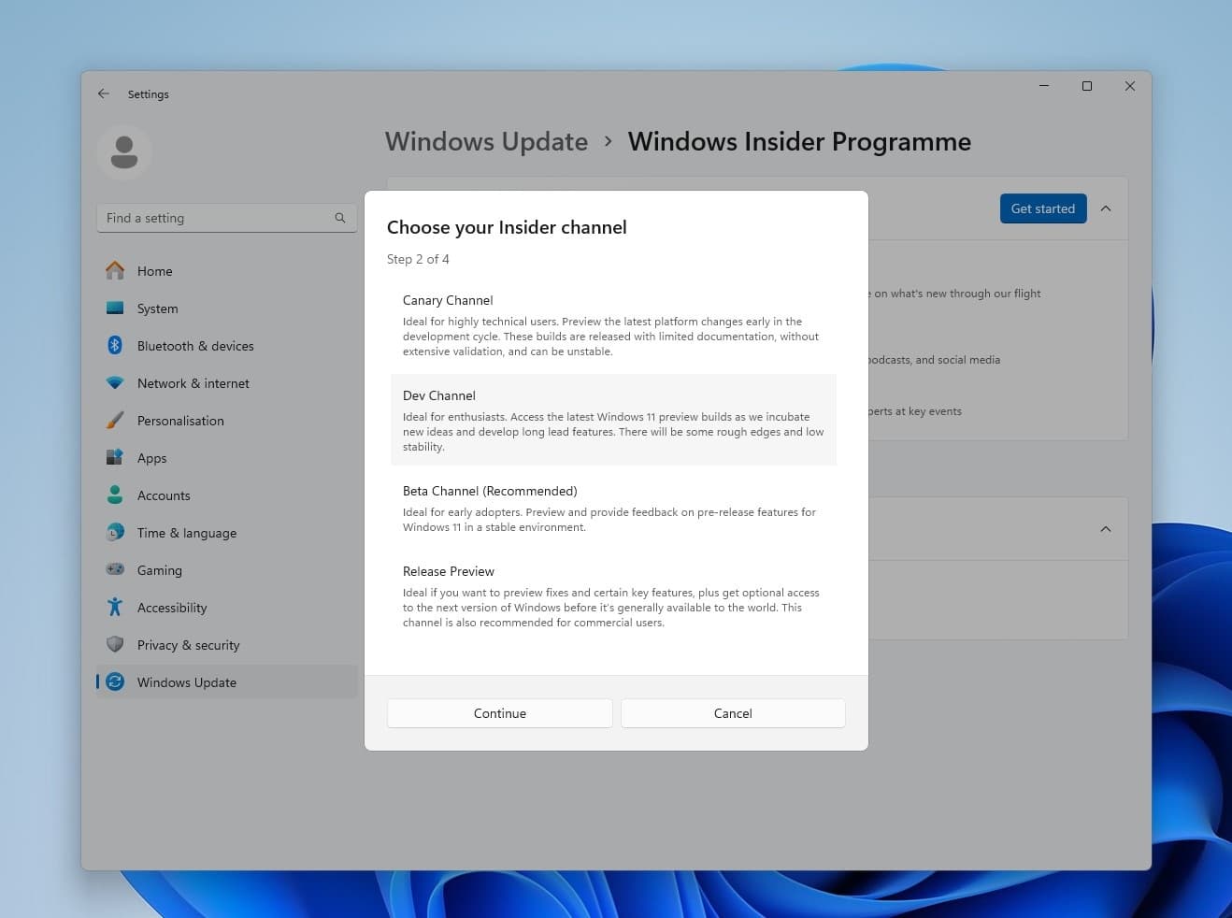This screenshot has height=918, width=1232.
Task: Click the Get started button
Action: [x=1043, y=208]
